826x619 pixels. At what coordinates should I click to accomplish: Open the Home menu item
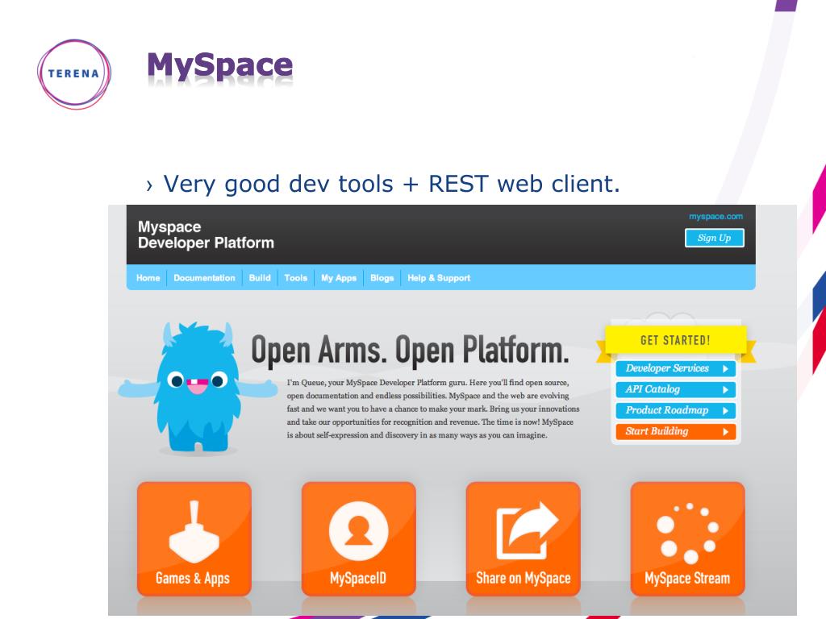[x=148, y=278]
